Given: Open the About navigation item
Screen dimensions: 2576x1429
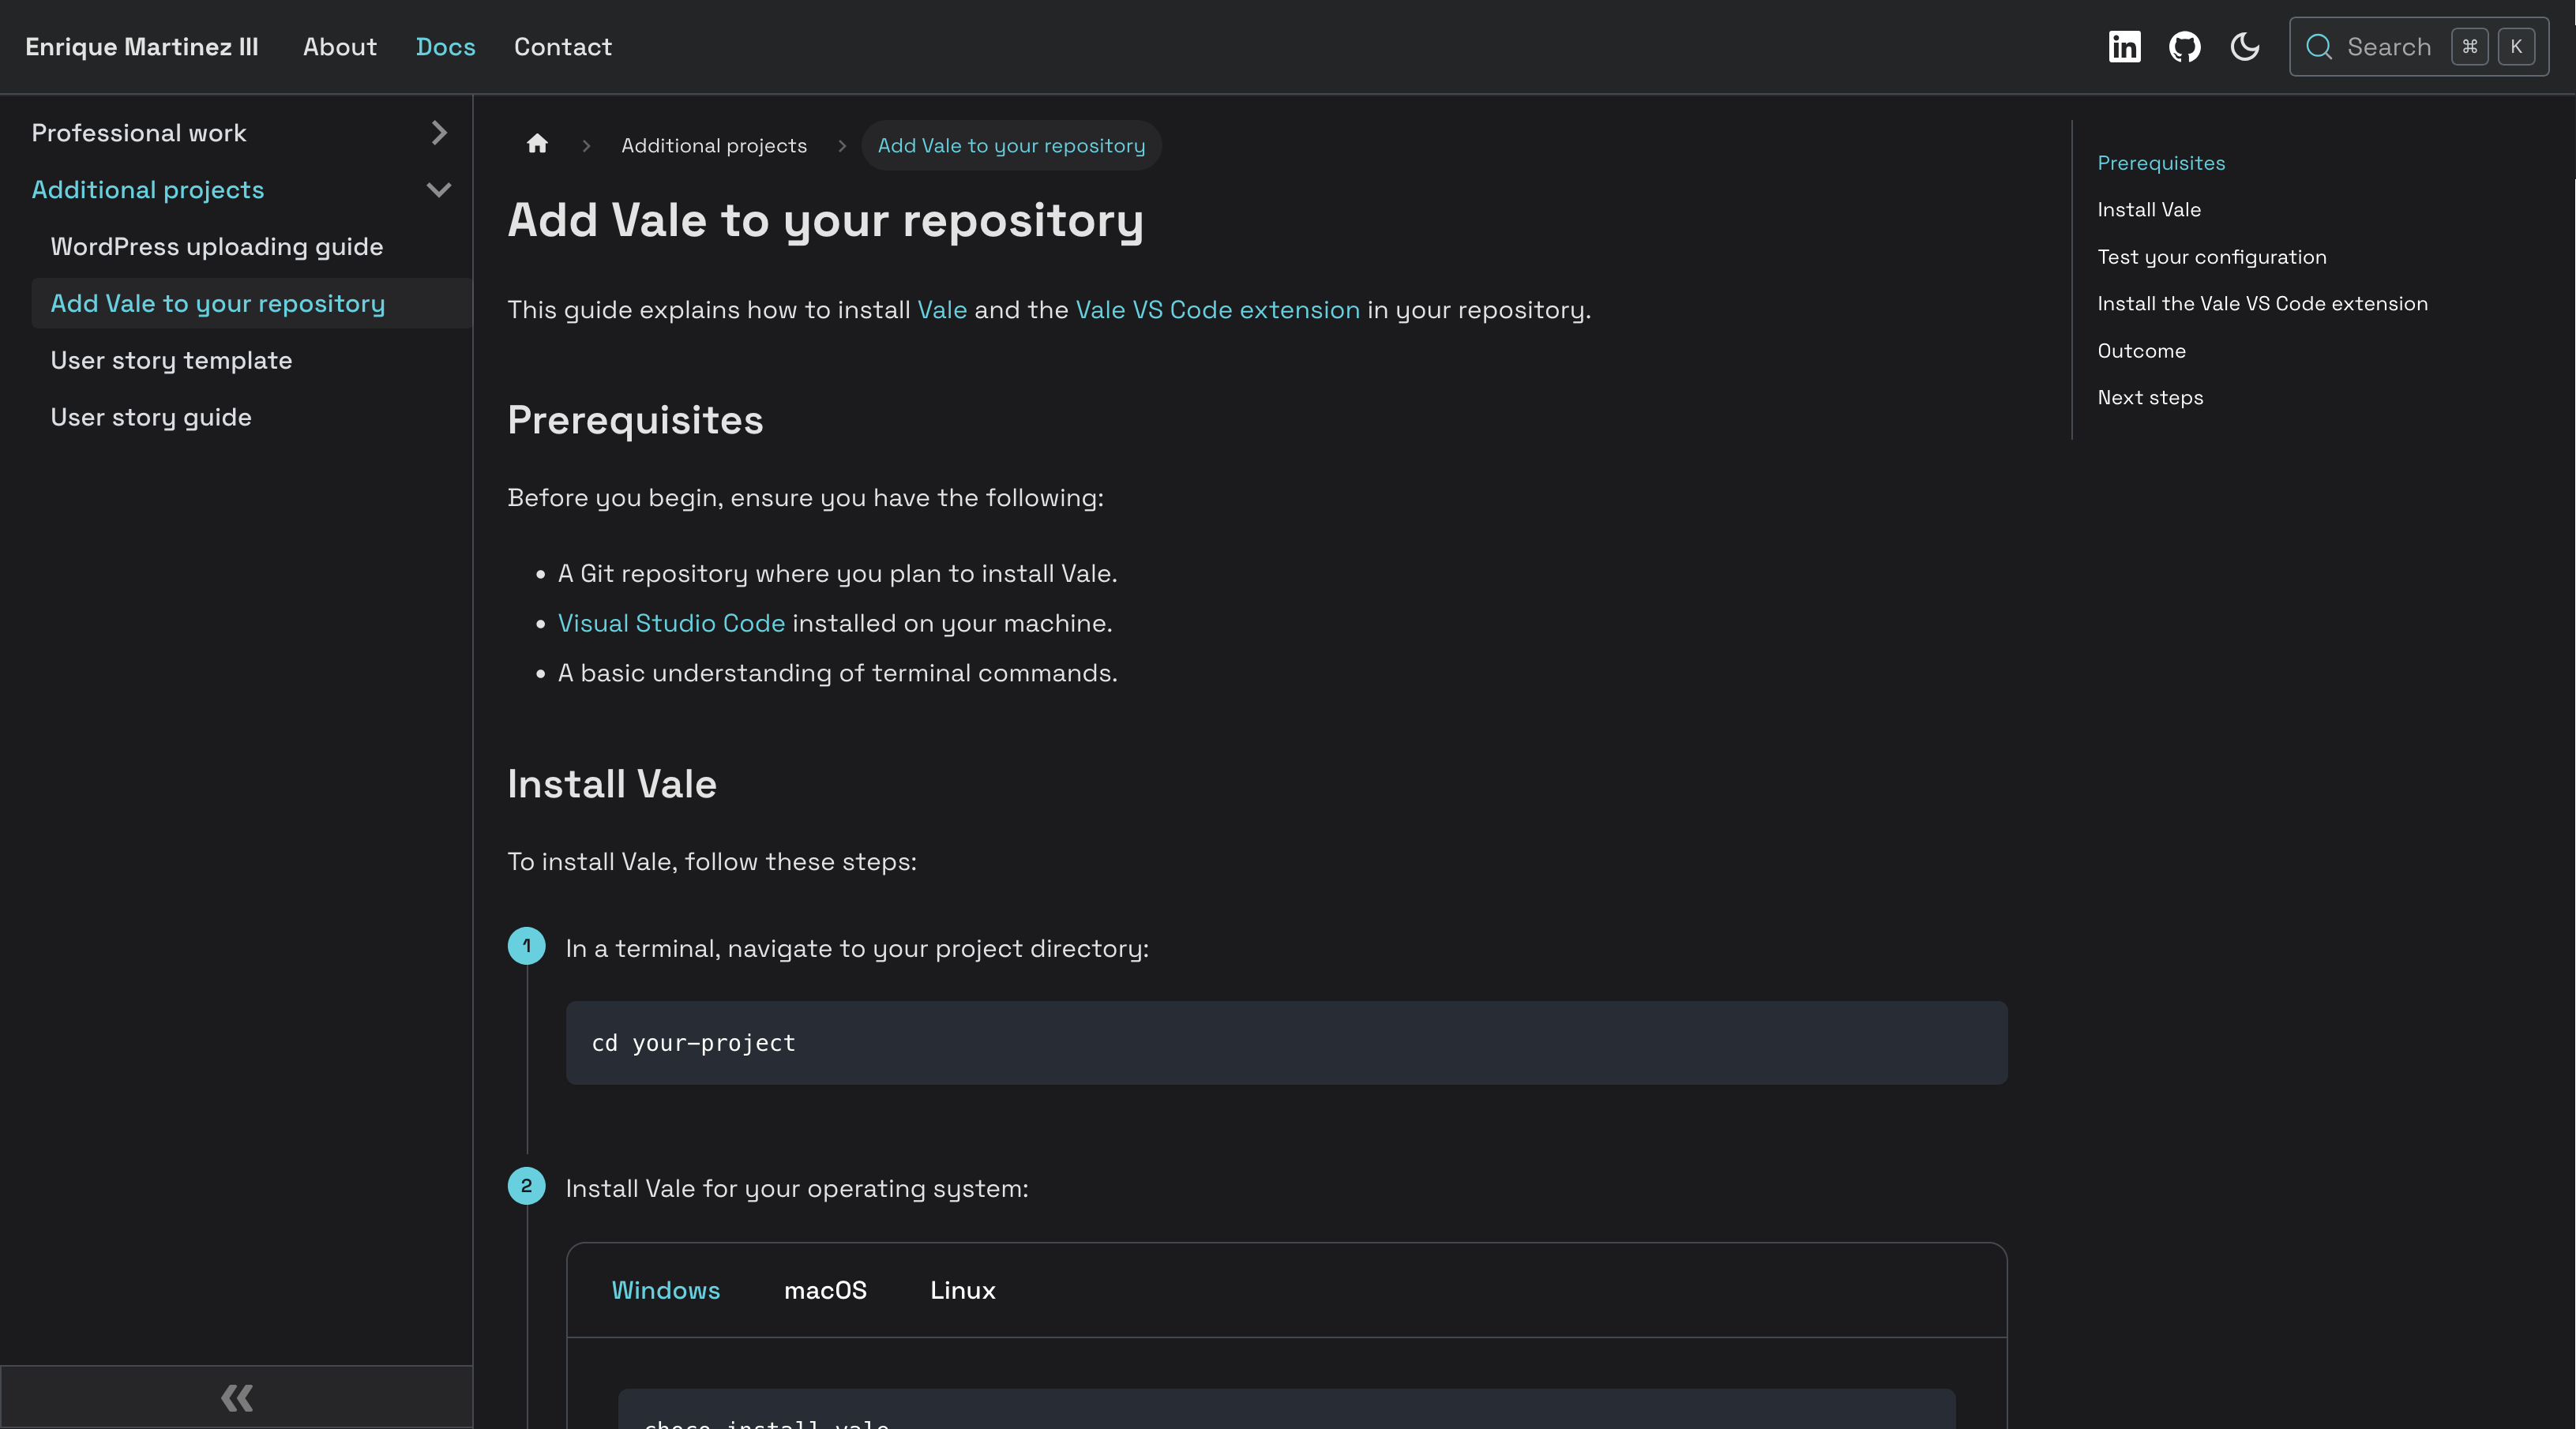Looking at the screenshot, I should 339,47.
